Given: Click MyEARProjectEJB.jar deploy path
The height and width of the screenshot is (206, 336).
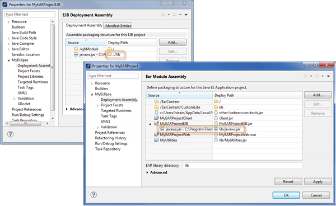Looking at the screenshot, I should (236, 124).
